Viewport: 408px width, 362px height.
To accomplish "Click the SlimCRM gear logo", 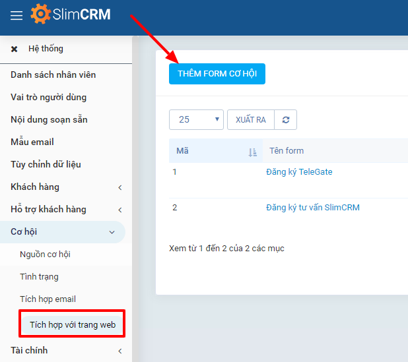I will click(40, 14).
